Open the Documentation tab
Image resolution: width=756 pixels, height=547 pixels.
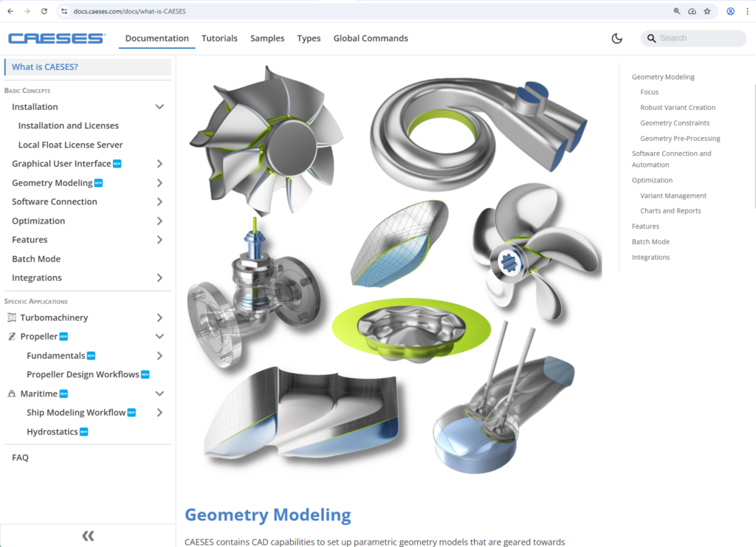tap(157, 38)
